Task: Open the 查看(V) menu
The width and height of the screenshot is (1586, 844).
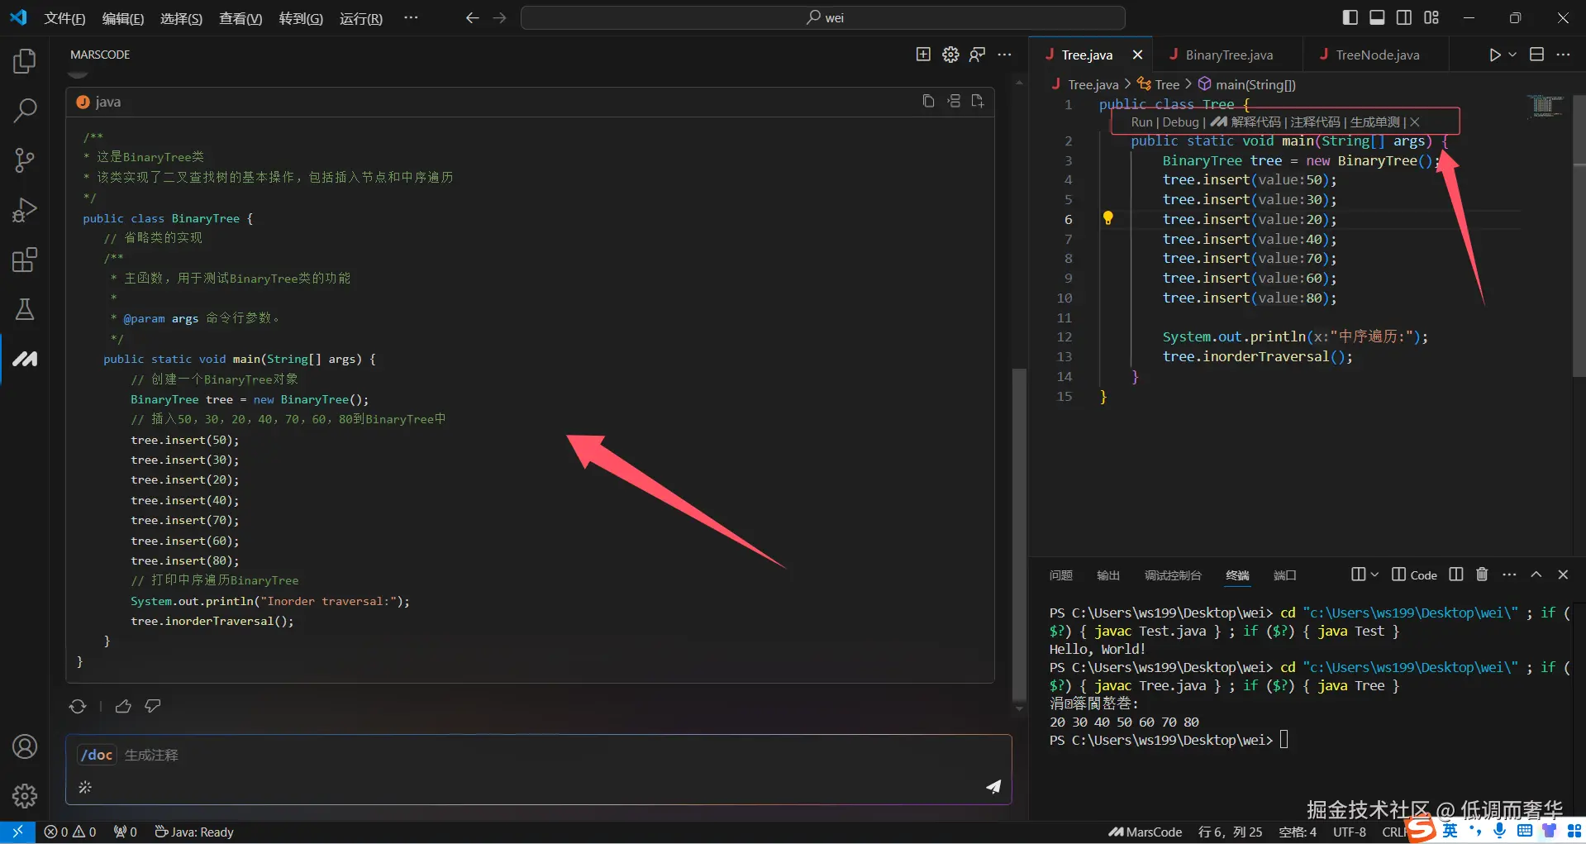Action: [x=241, y=18]
